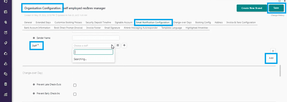Open the tasks checklist icon in sidebar
This screenshot has height=102, width=287.
tap(6, 32)
